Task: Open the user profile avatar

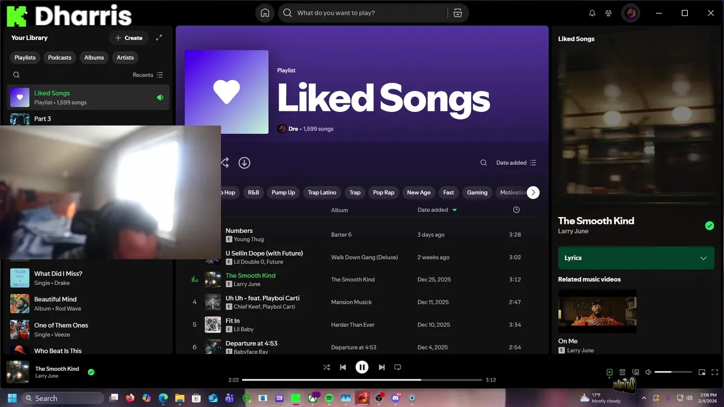Action: (631, 13)
